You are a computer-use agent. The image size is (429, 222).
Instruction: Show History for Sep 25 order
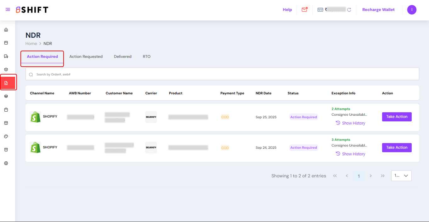[350, 123]
